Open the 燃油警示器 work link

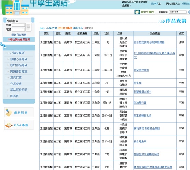coord(140,103)
